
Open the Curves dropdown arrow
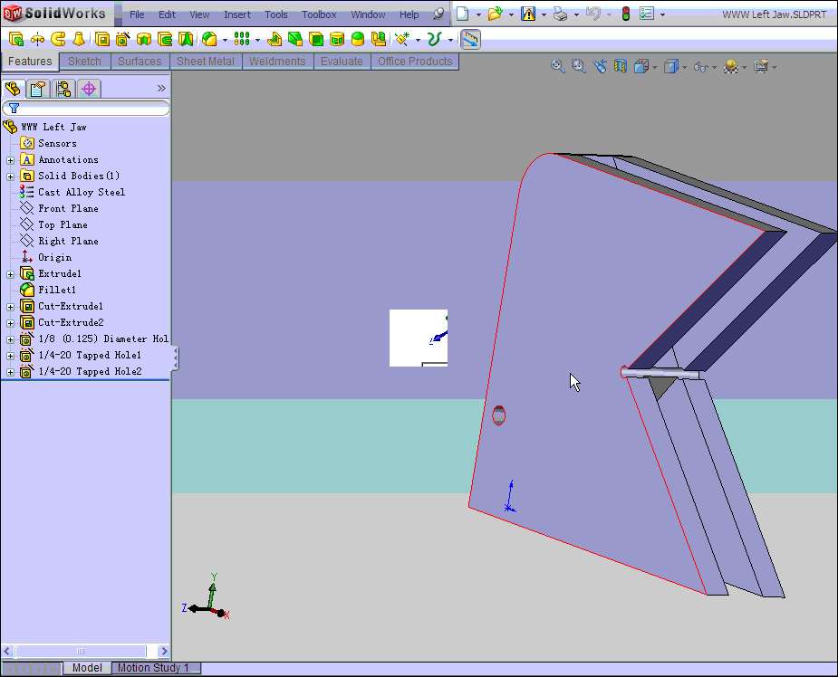[x=450, y=40]
